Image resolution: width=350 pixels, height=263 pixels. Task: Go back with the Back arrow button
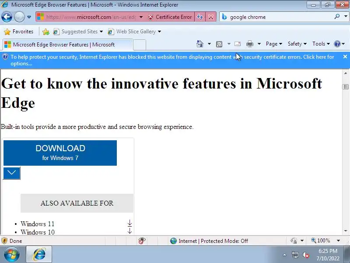pyautogui.click(x=7, y=17)
